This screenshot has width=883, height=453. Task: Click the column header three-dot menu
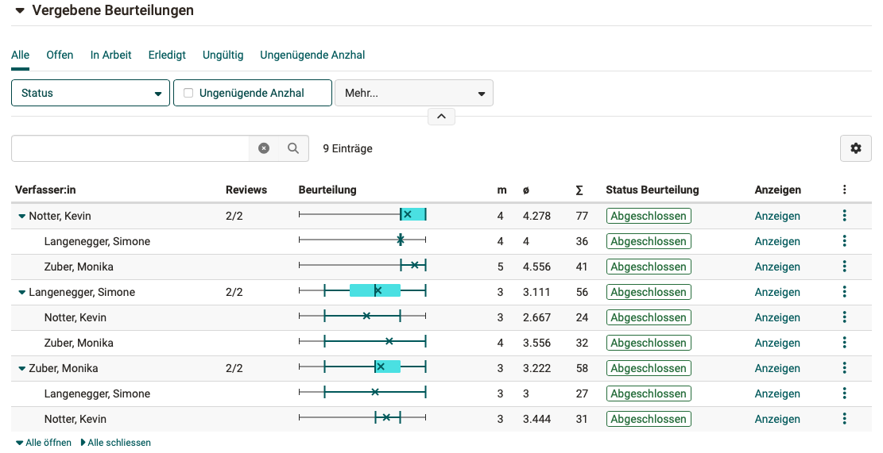[x=844, y=190]
